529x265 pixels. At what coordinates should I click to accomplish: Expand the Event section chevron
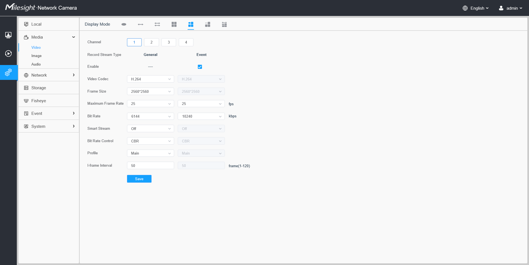[74, 113]
